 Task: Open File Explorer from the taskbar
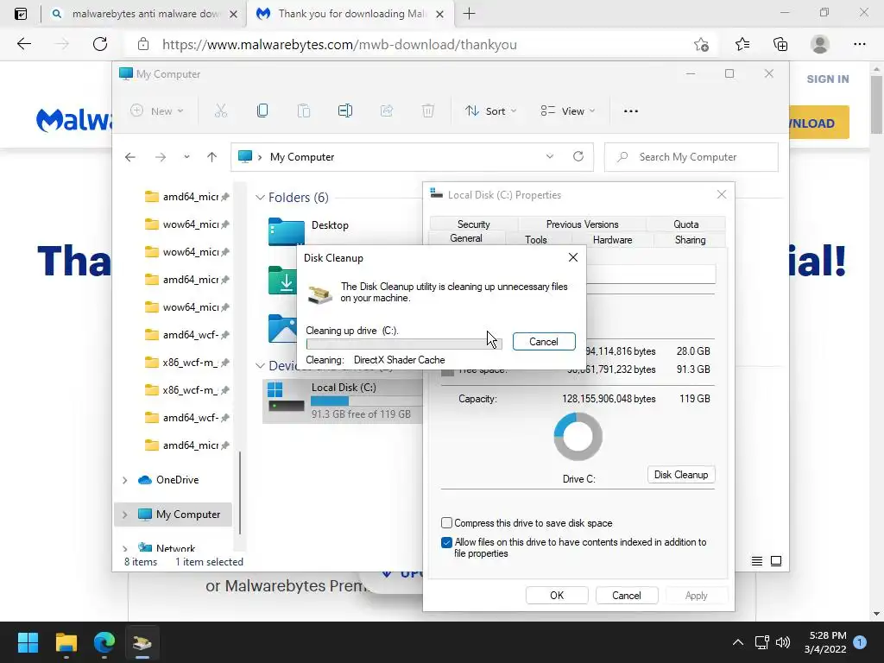point(66,642)
